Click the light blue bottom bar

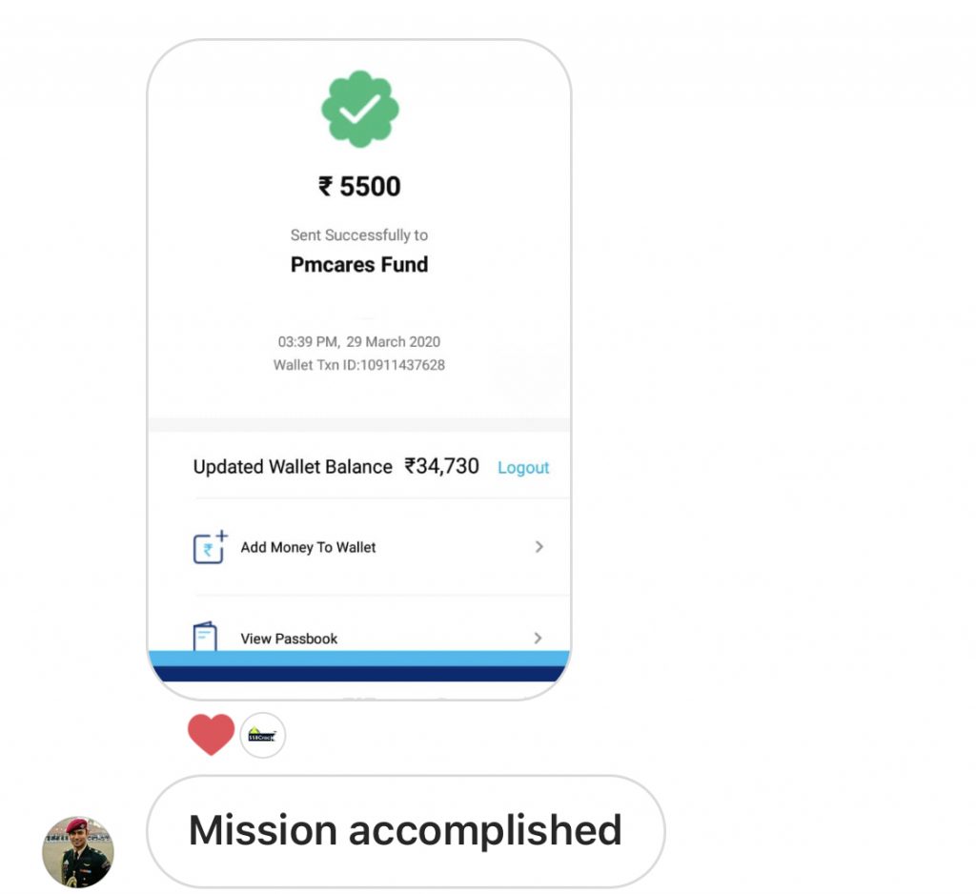[359, 658]
